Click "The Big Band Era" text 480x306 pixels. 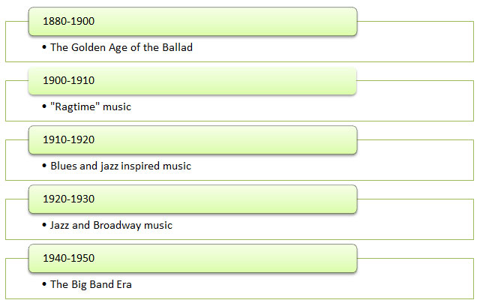click(x=91, y=284)
